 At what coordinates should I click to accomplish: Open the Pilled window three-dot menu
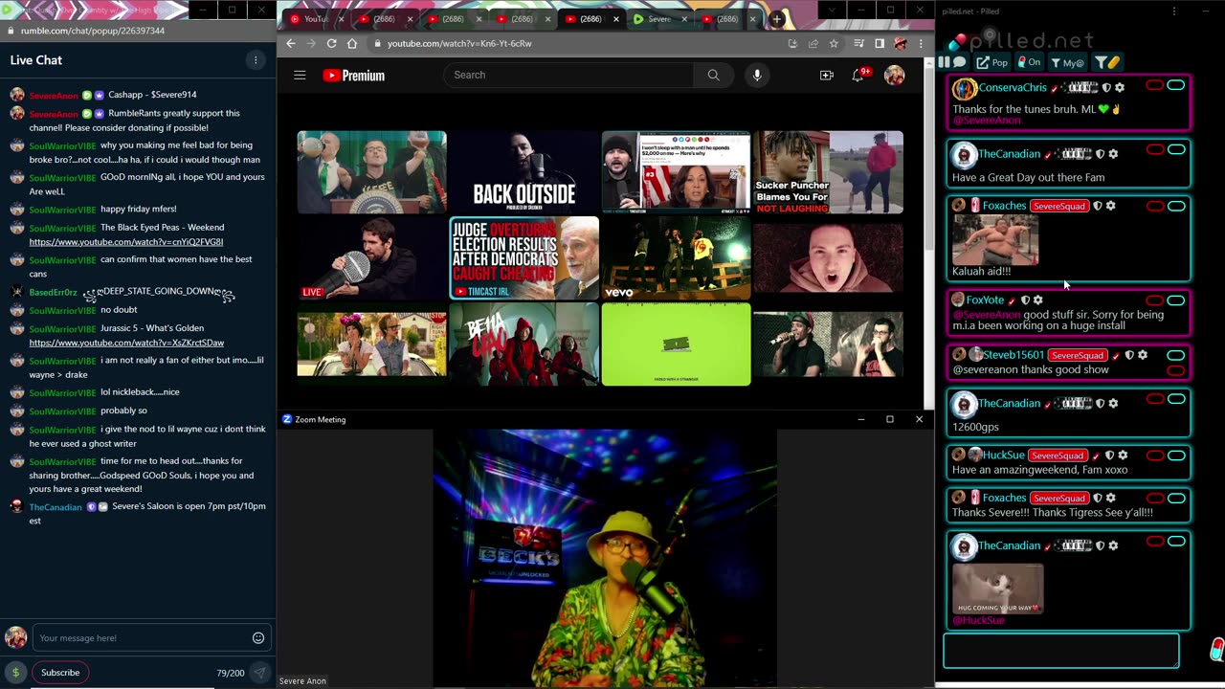[x=1174, y=11]
